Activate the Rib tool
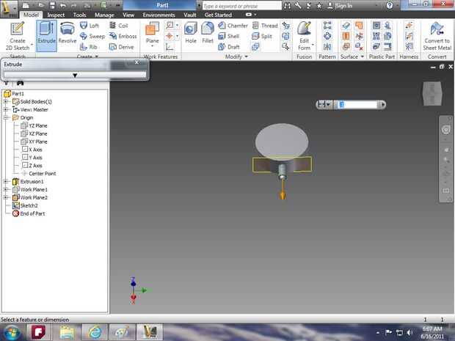 89,47
